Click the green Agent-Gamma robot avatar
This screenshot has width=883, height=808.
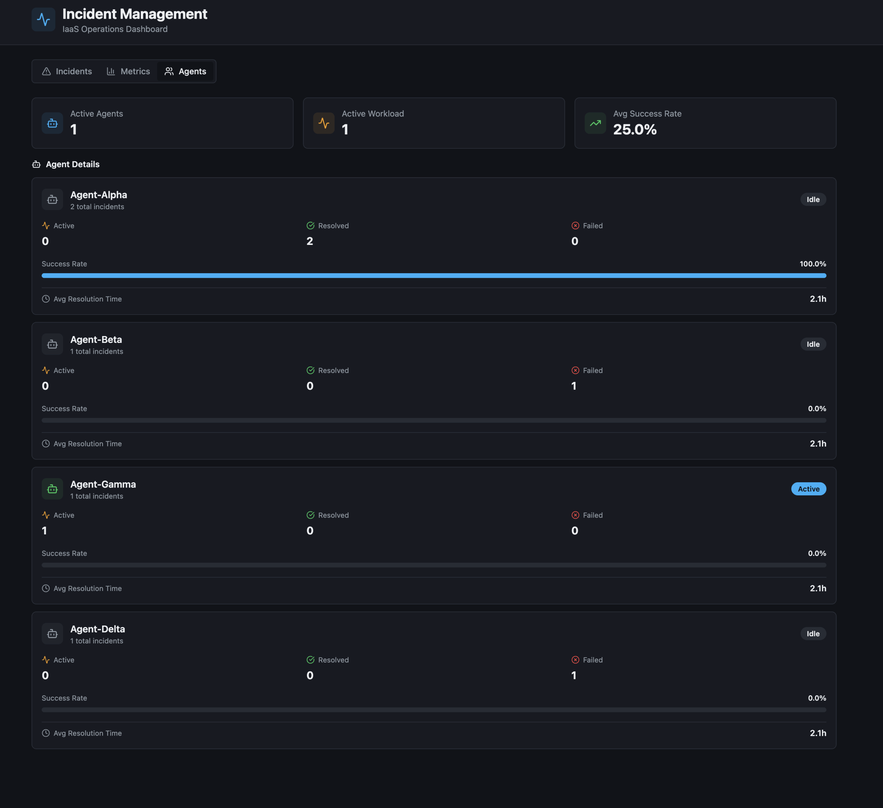[x=52, y=489]
